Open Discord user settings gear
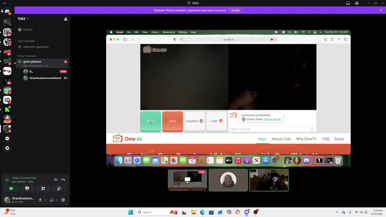386x217 pixels. coord(63,200)
